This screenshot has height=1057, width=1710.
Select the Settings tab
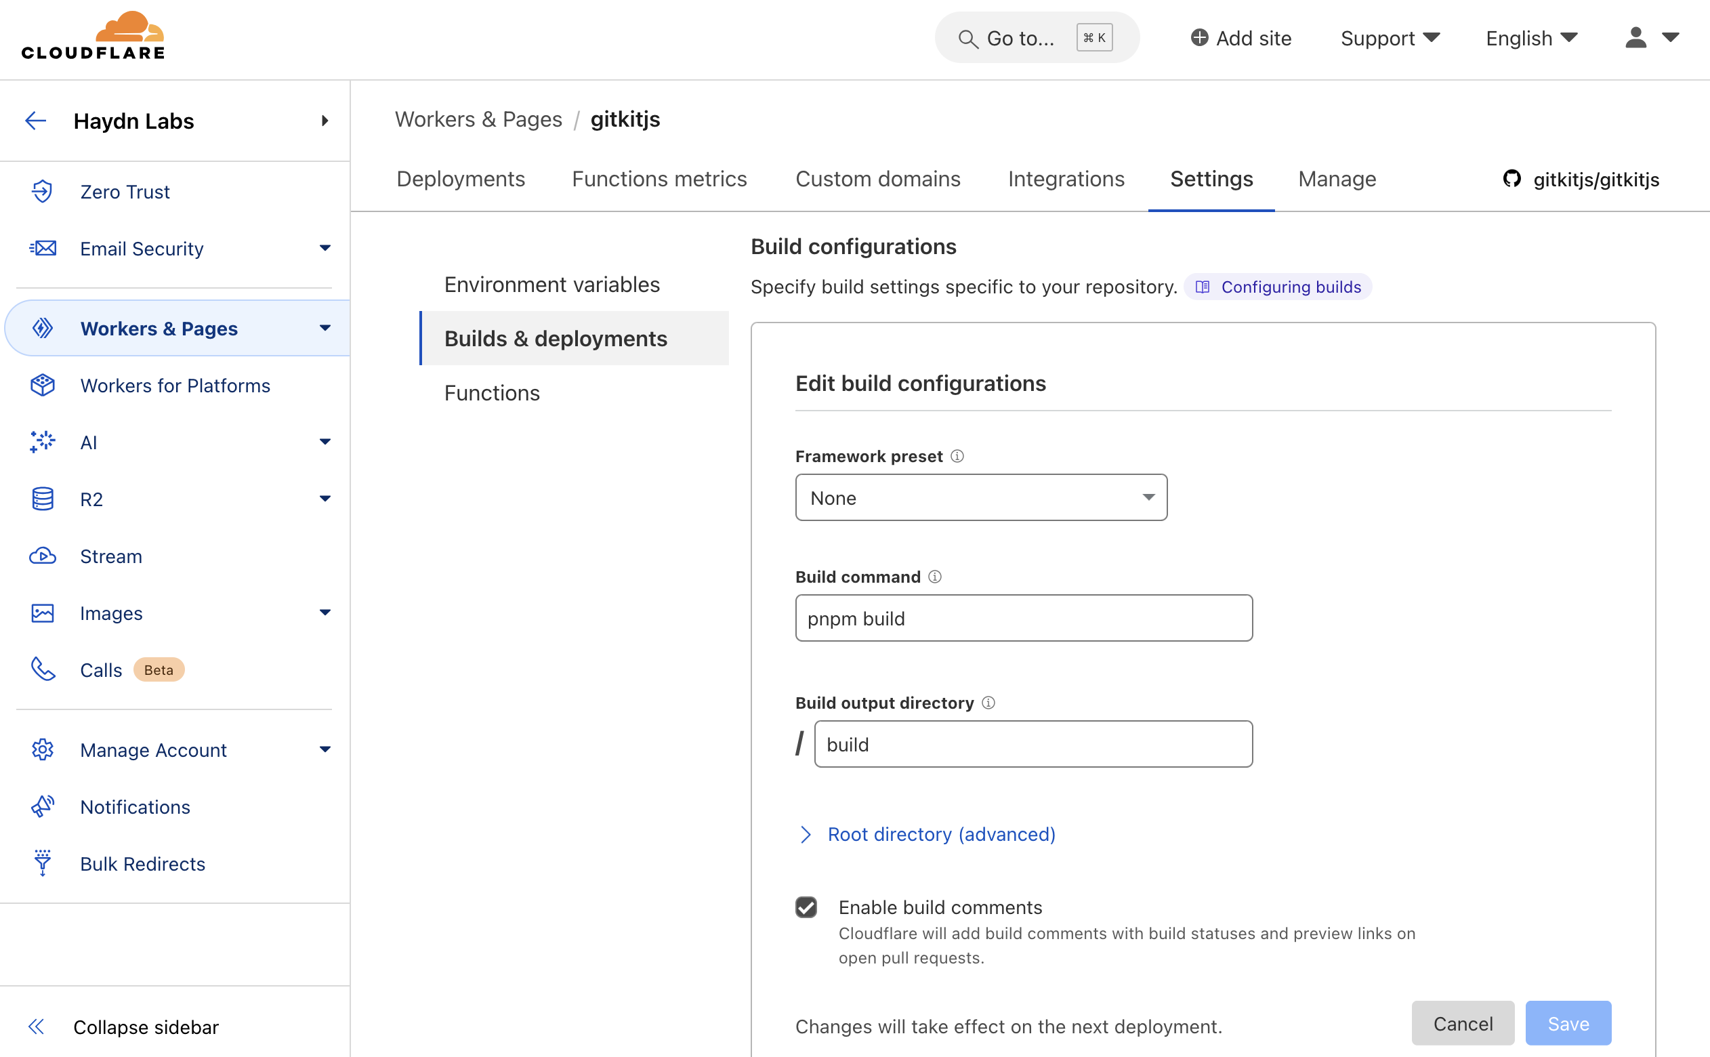point(1211,179)
